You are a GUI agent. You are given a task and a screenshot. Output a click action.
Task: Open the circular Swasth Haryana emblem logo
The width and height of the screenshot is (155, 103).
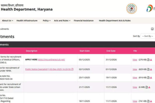pyautogui.click(x=131, y=8)
